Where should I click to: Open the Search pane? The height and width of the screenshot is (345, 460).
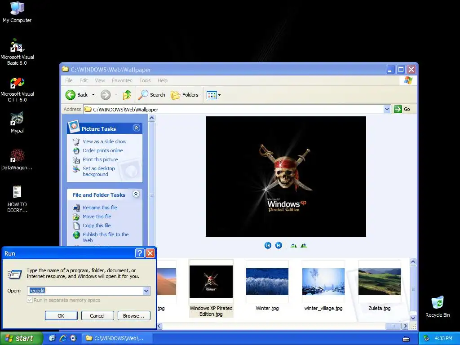152,95
